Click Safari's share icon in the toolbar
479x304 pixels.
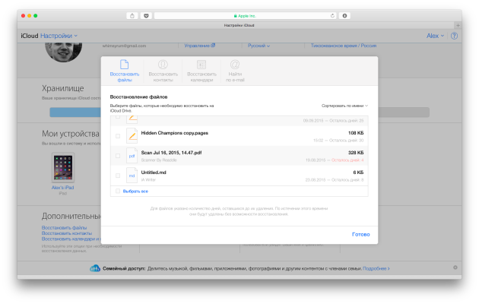pyautogui.click(x=132, y=15)
